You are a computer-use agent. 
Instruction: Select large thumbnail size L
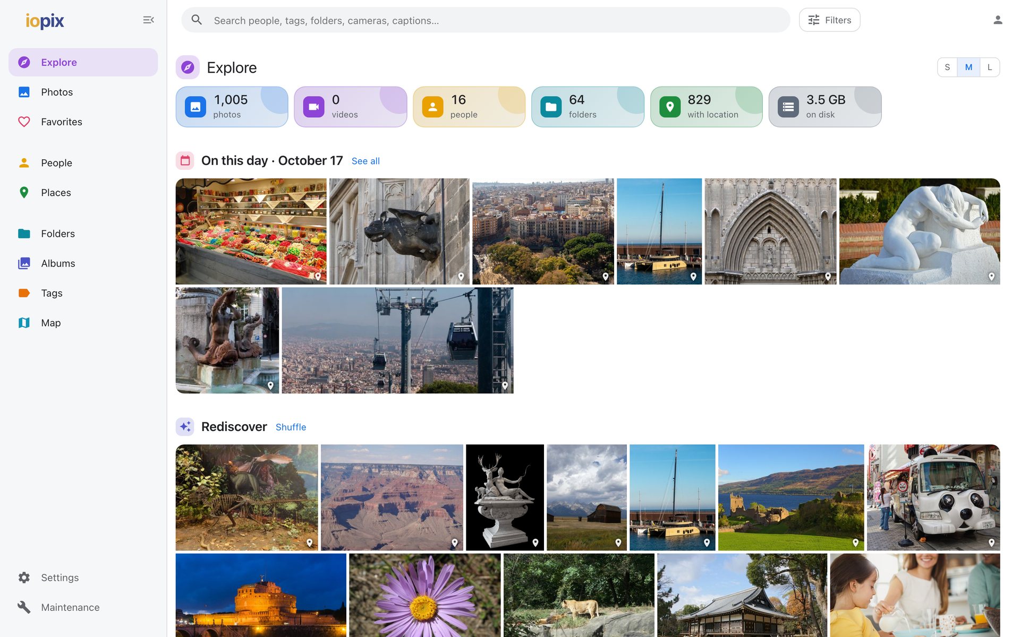tap(990, 67)
